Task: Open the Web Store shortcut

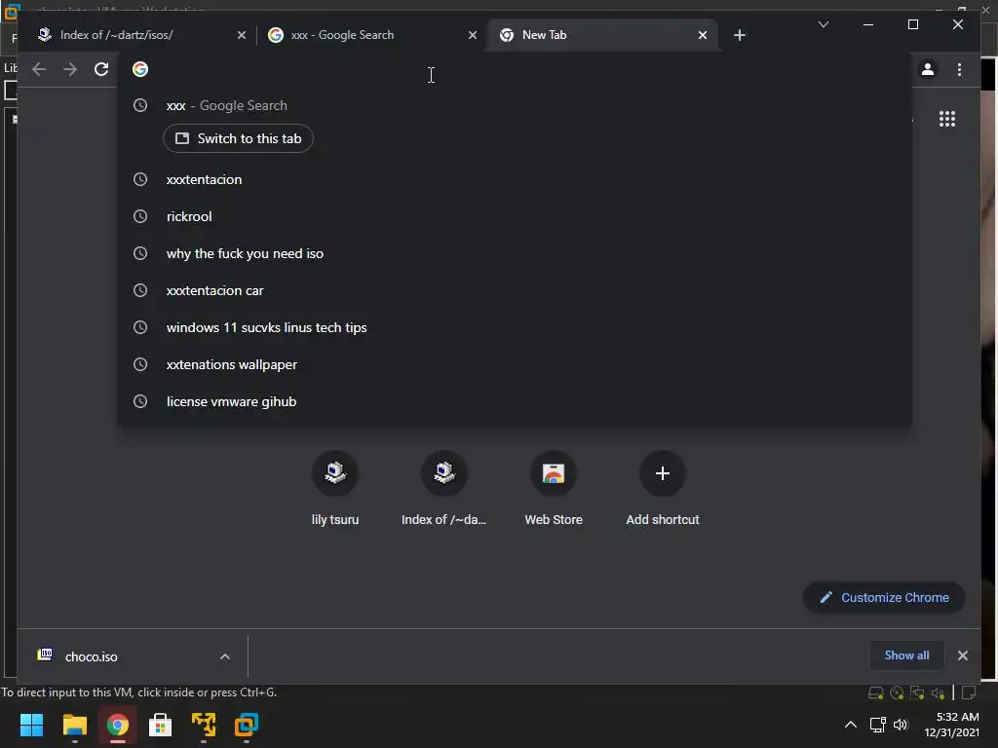Action: point(554,489)
